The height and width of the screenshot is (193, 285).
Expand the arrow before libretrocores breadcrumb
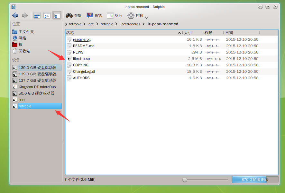point(117,24)
